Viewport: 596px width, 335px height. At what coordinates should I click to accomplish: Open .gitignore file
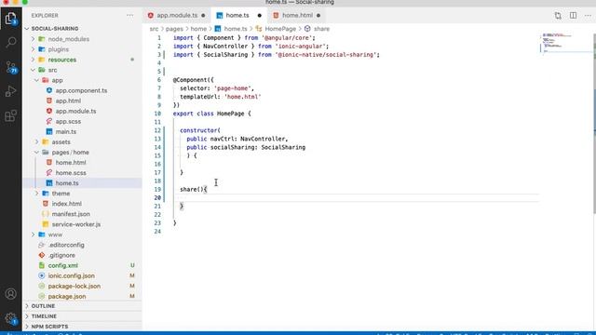pyautogui.click(x=61, y=255)
